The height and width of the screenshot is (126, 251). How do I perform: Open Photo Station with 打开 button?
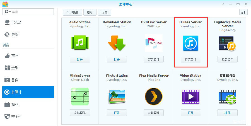click(117, 113)
